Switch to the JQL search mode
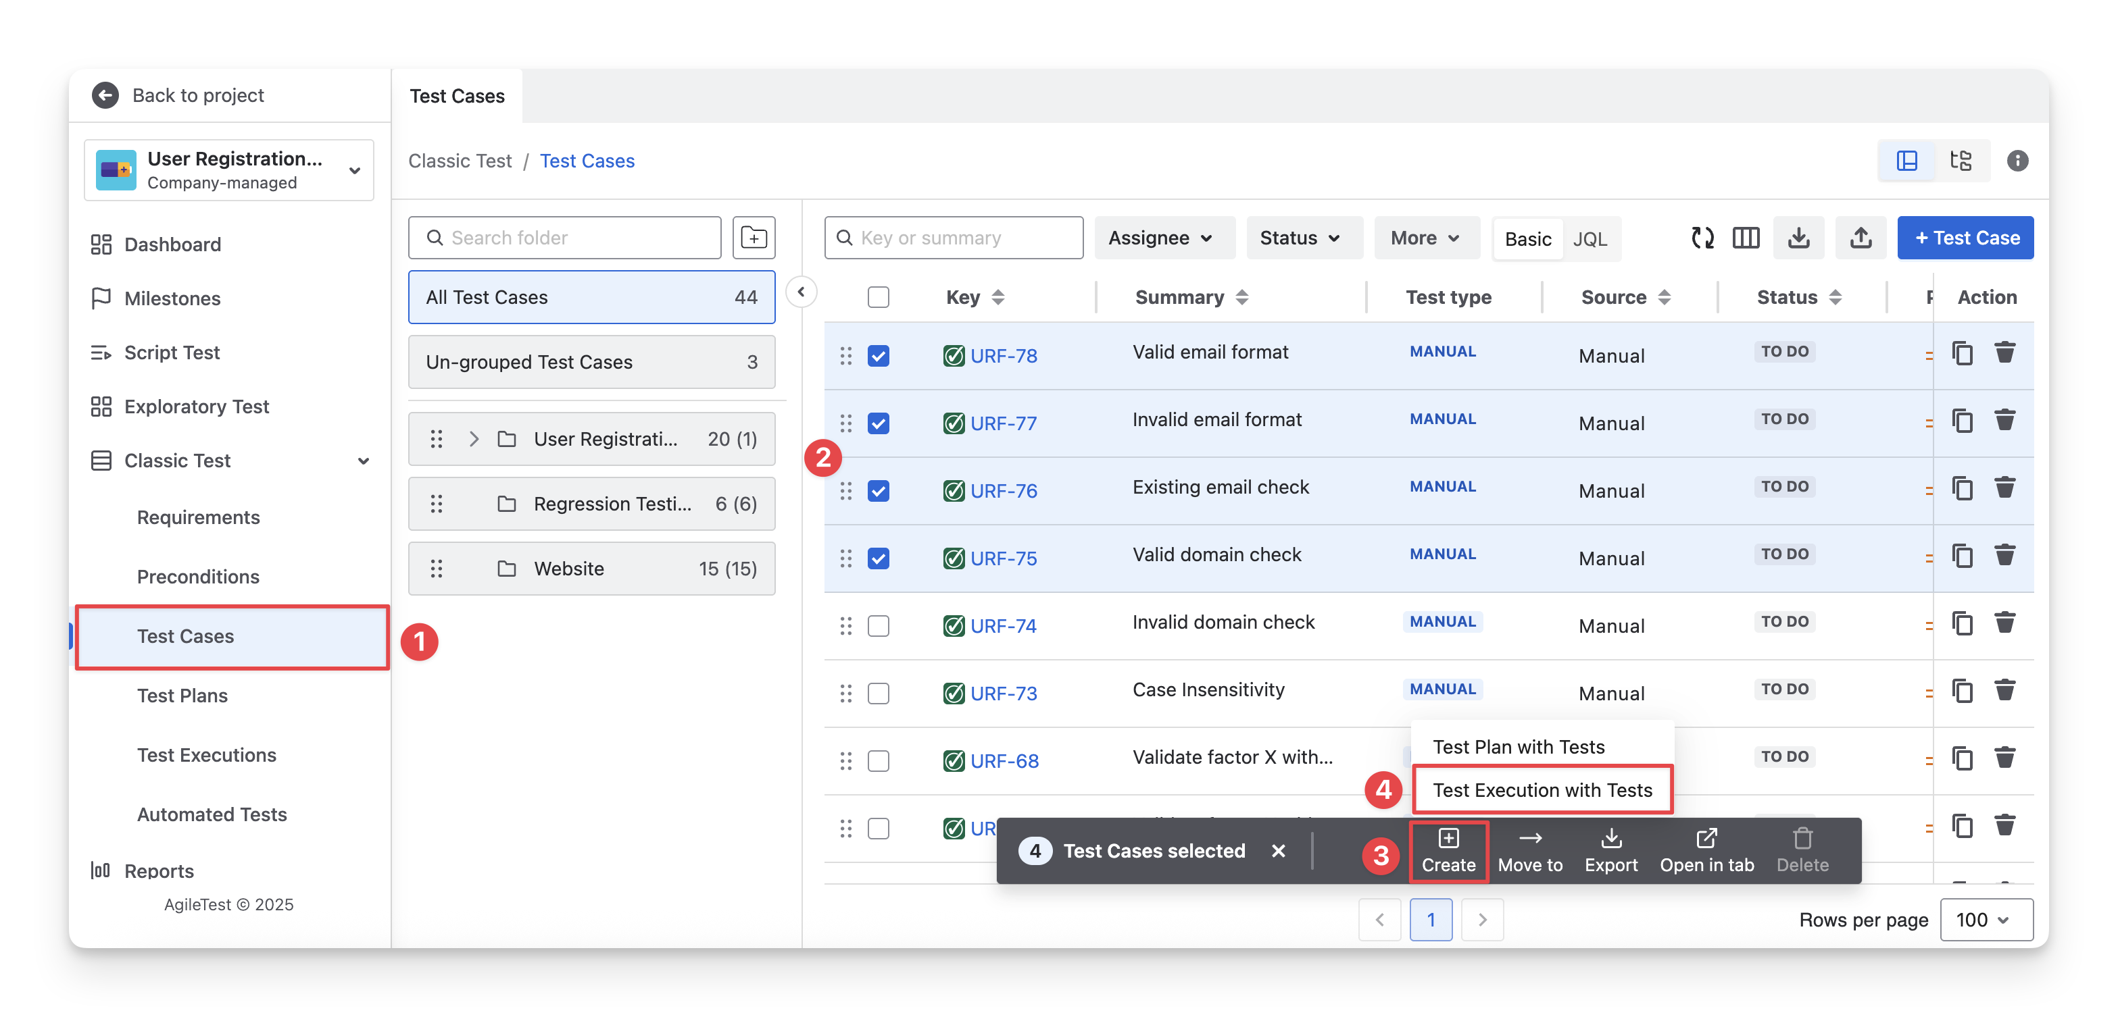This screenshot has height=1017, width=2118. click(x=1590, y=239)
